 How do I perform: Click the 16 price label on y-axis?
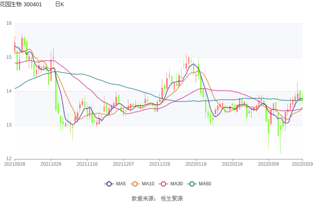[x=9, y=24]
